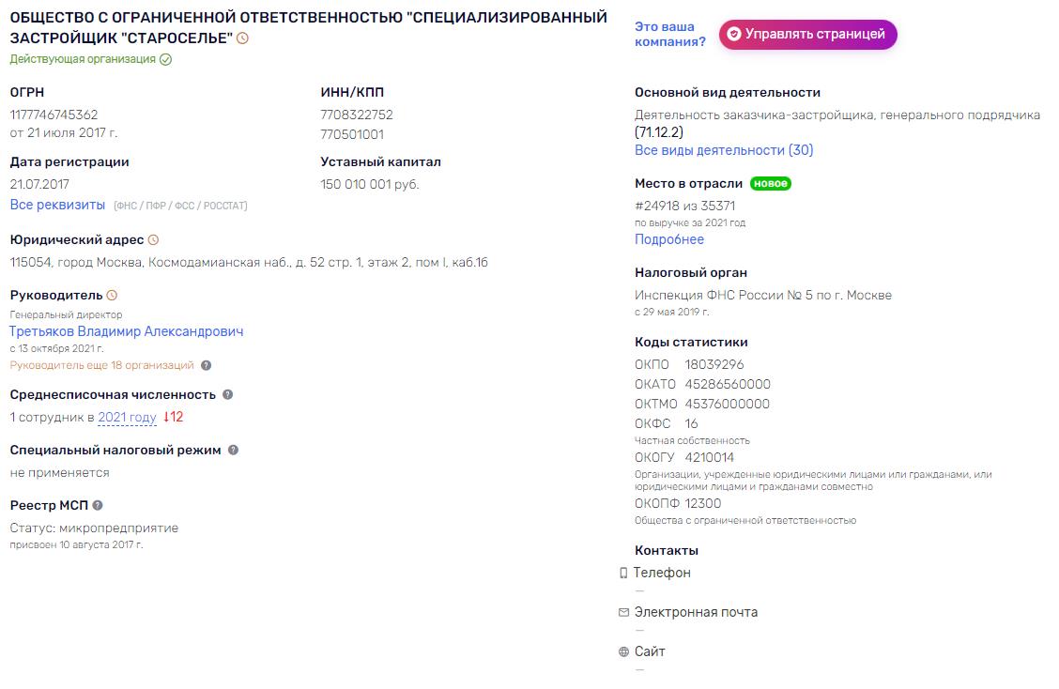This screenshot has width=1059, height=689.
Task: Click Руководитель еще 18 организаций text
Action: tap(101, 365)
